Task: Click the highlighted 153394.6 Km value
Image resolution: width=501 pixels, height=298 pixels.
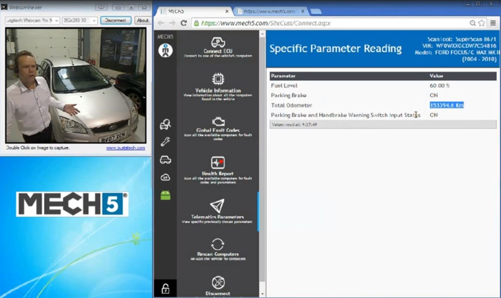Action: tap(447, 105)
